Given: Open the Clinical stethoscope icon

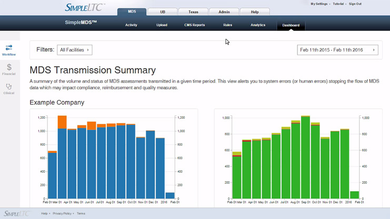Looking at the screenshot, I should tap(9, 88).
